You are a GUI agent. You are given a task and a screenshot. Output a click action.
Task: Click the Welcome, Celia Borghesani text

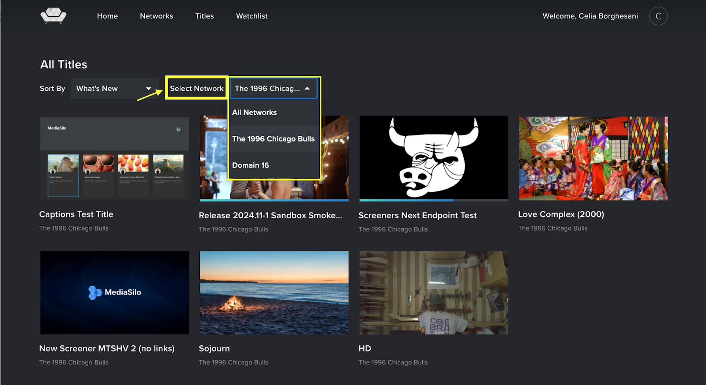590,16
